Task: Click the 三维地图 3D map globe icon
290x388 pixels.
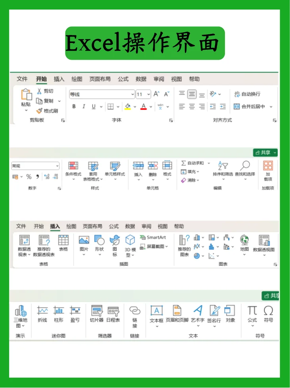Action: pos(21,311)
